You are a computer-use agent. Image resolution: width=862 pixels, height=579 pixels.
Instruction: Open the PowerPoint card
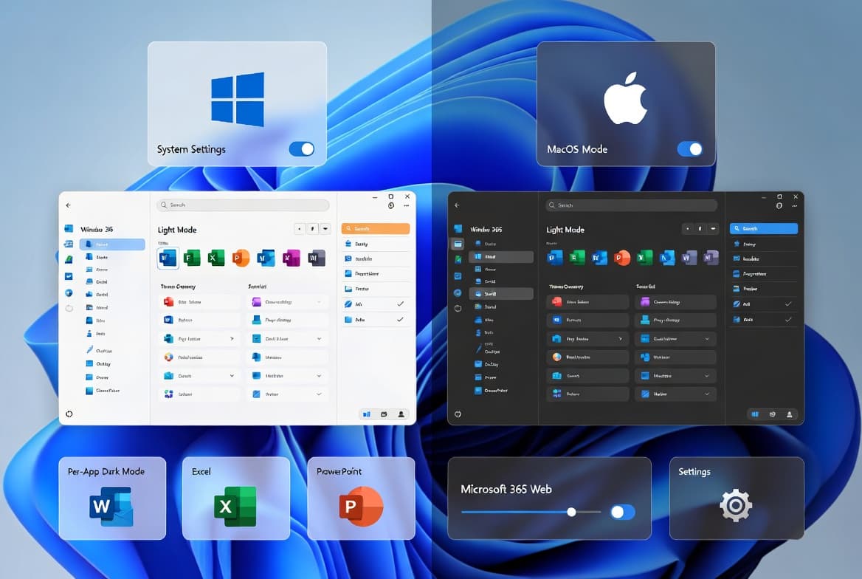(361, 498)
